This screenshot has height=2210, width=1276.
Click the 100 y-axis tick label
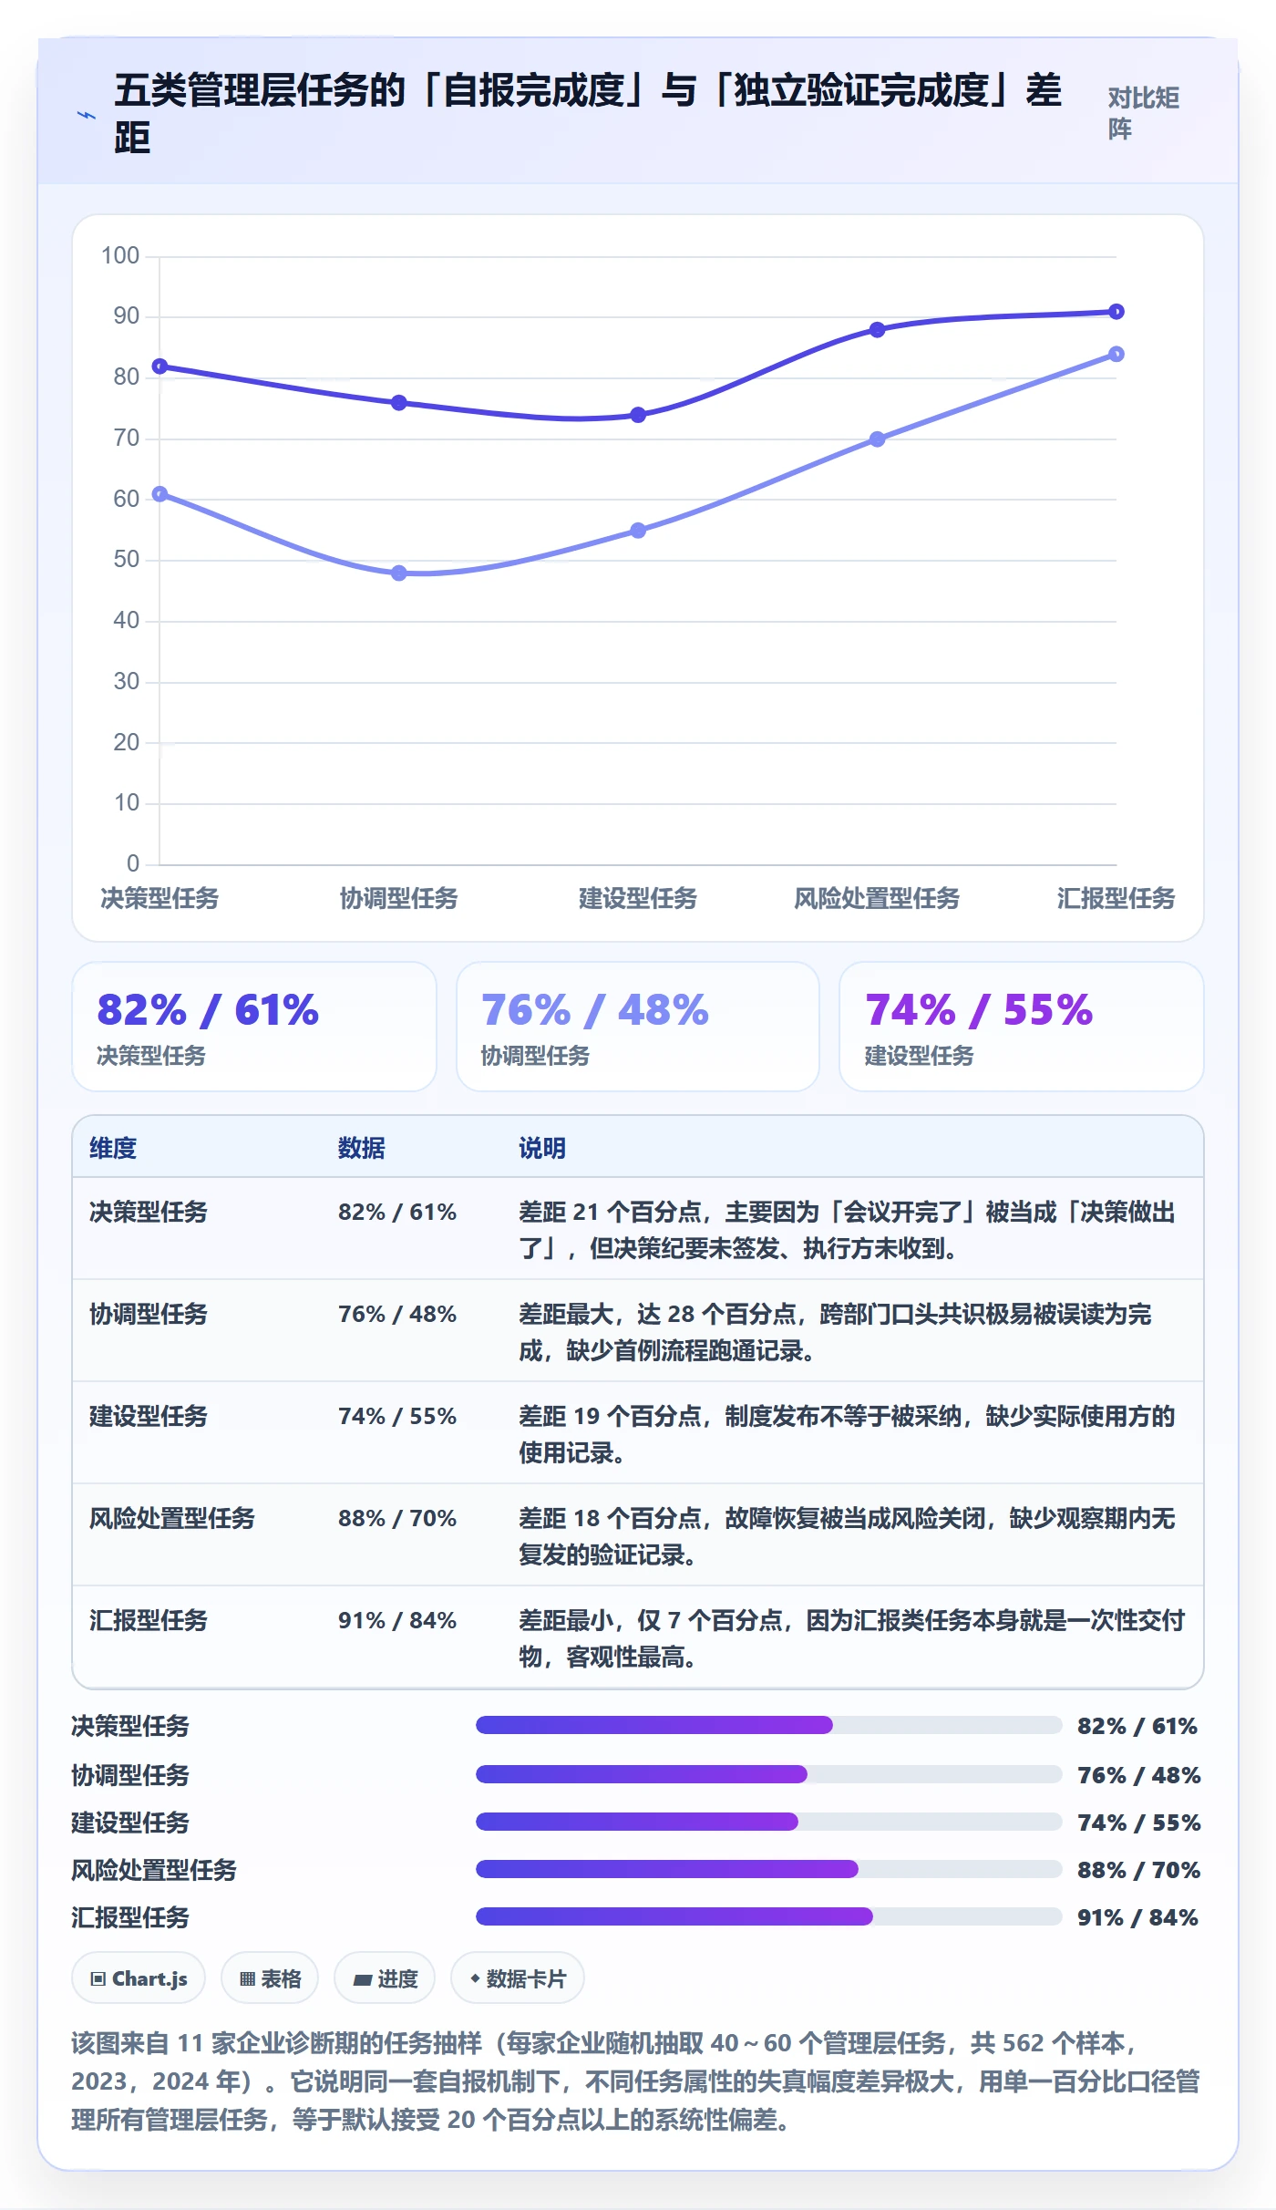(120, 255)
